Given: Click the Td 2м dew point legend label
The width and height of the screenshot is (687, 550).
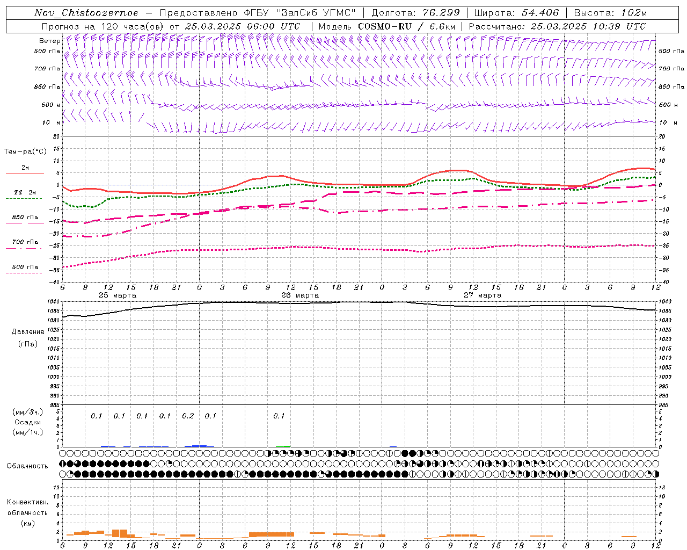Looking at the screenshot, I should tap(25, 192).
